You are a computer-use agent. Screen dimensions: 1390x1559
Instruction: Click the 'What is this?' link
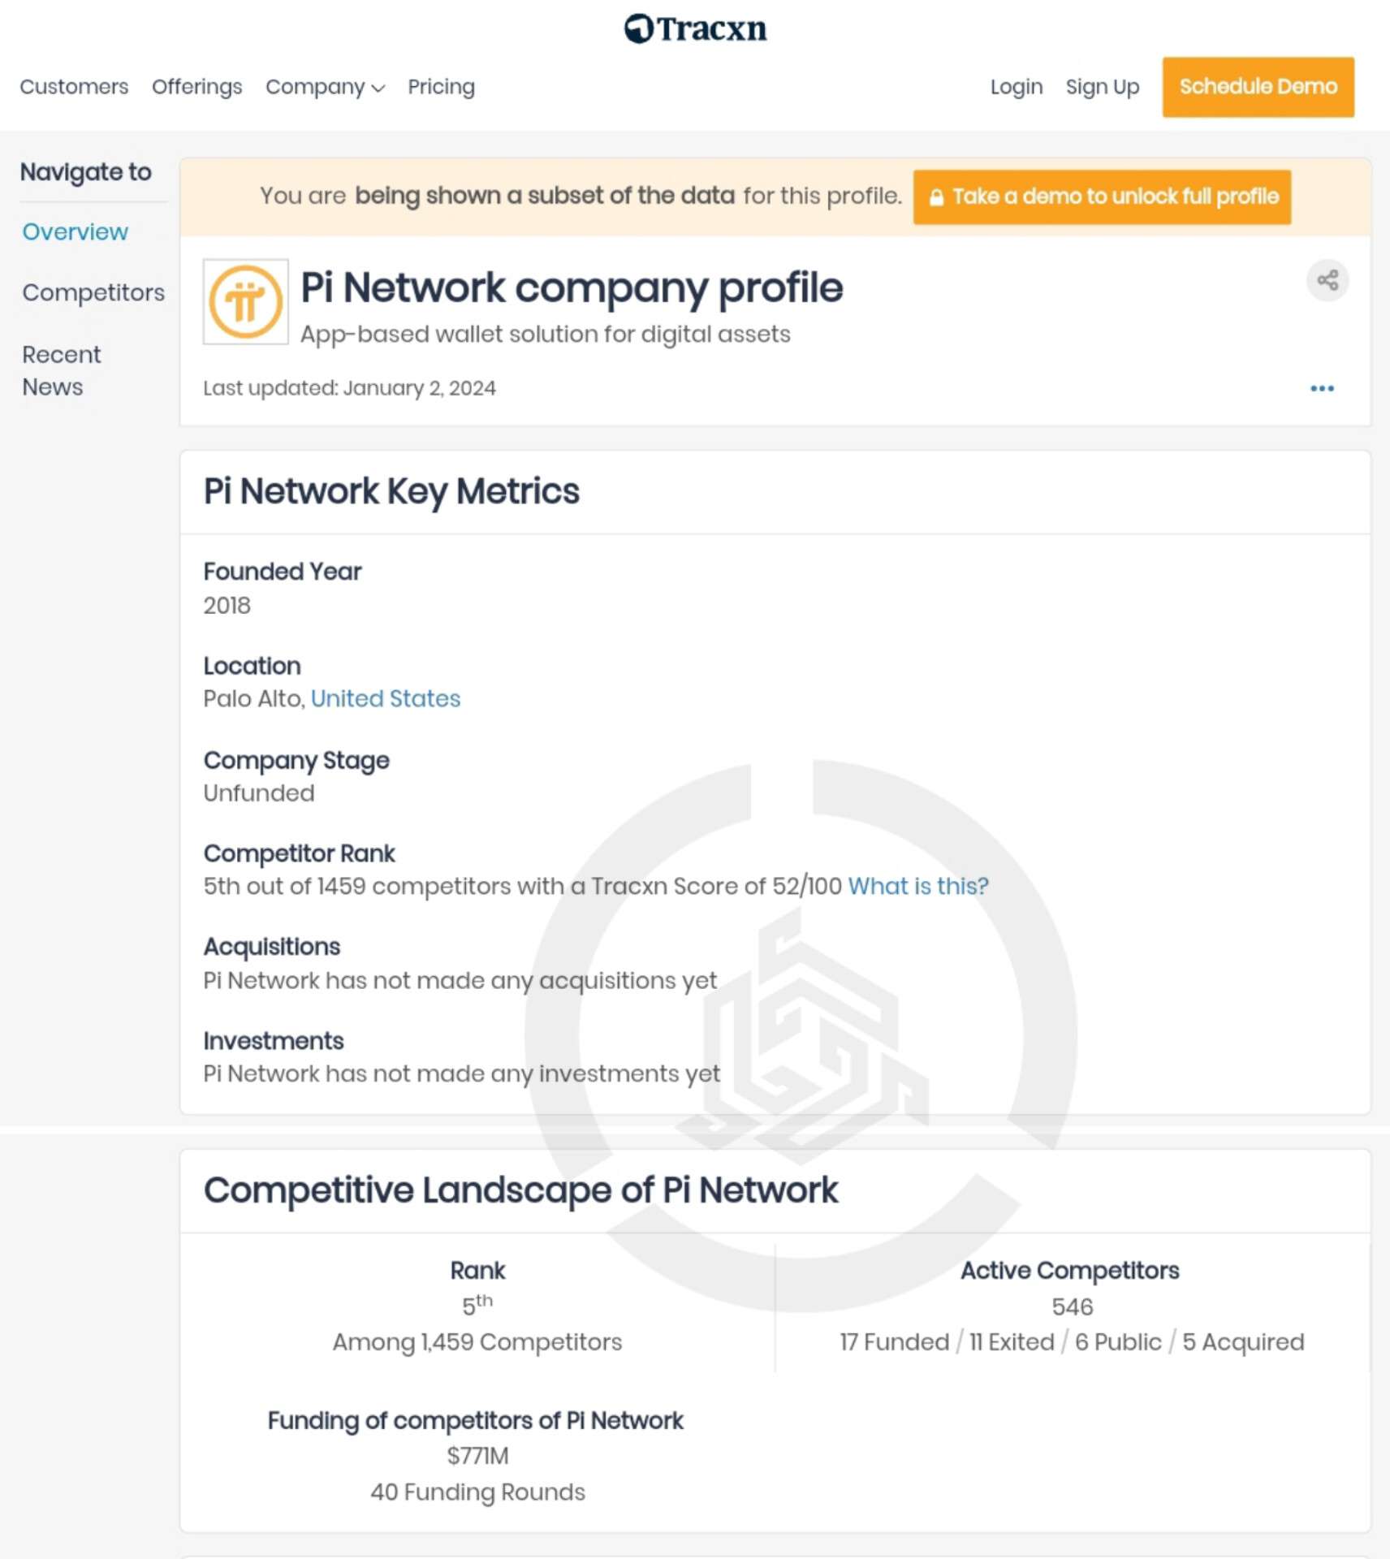[918, 886]
